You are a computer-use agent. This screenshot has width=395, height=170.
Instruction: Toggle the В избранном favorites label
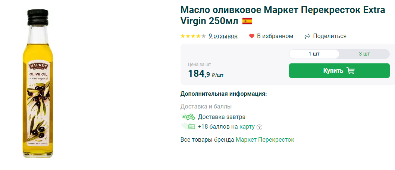pos(275,36)
